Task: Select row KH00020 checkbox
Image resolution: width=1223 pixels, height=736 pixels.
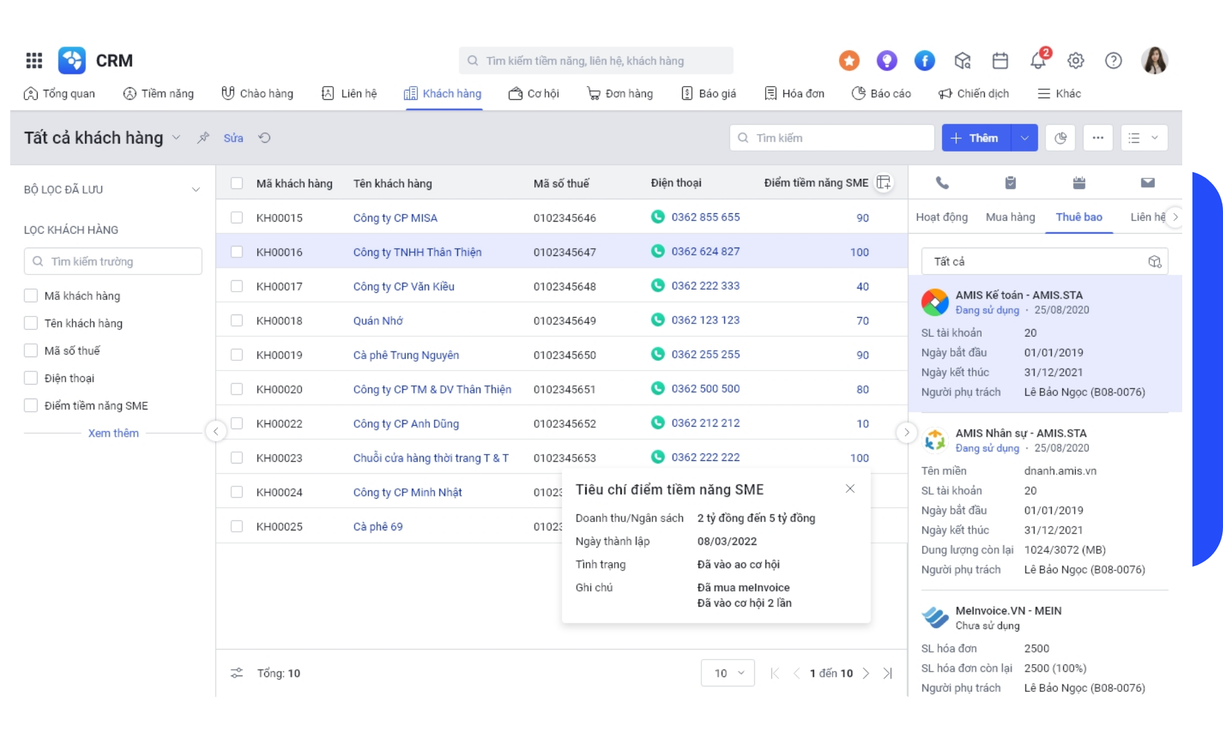Action: click(x=237, y=389)
